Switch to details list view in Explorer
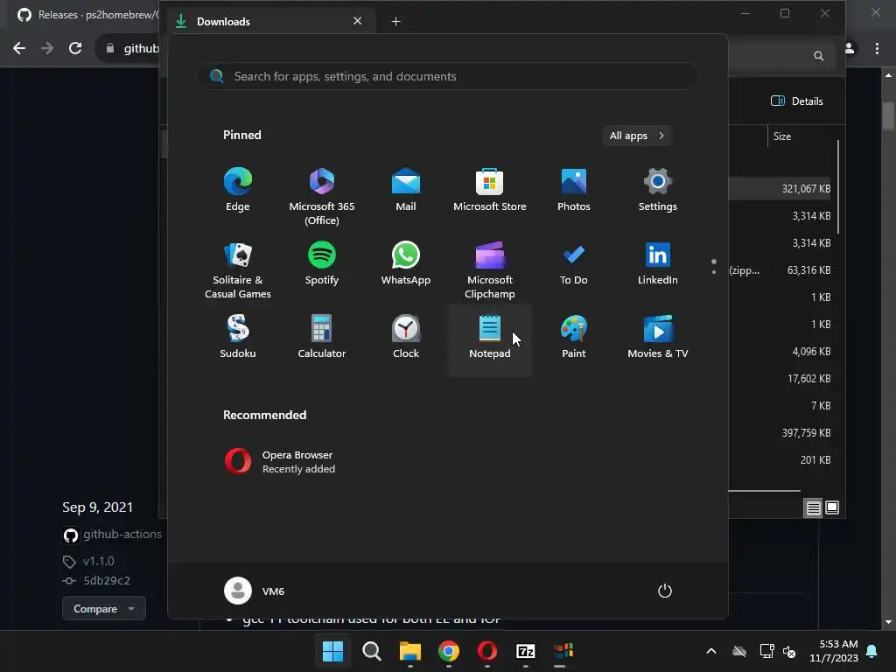This screenshot has width=896, height=672. [x=813, y=507]
